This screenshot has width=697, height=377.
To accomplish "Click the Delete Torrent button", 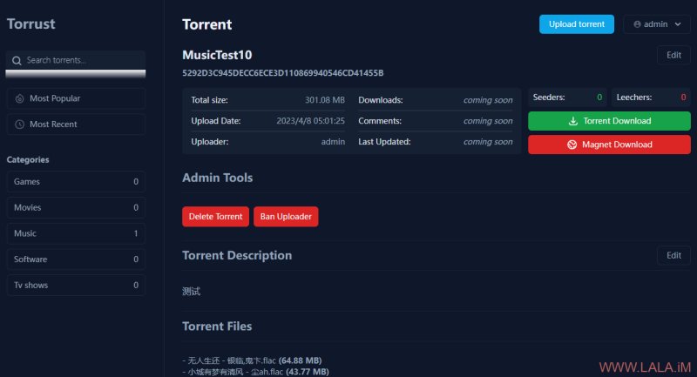I will click(x=215, y=217).
